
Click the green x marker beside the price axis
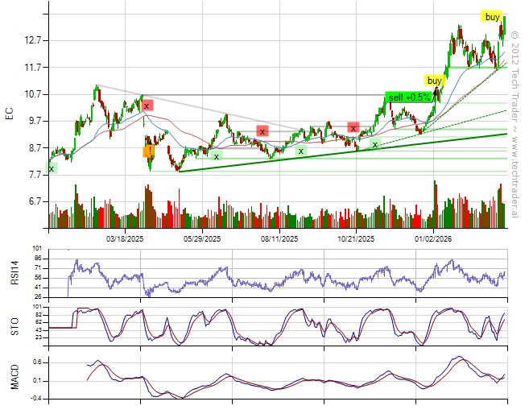coord(52,168)
